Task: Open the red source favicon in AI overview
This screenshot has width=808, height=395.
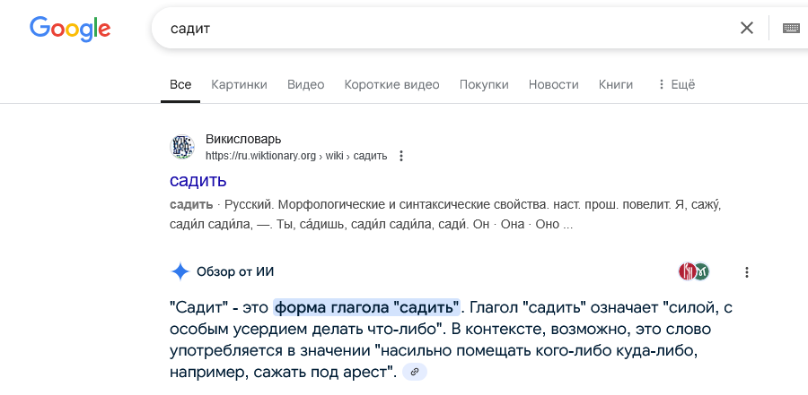Action: (687, 271)
